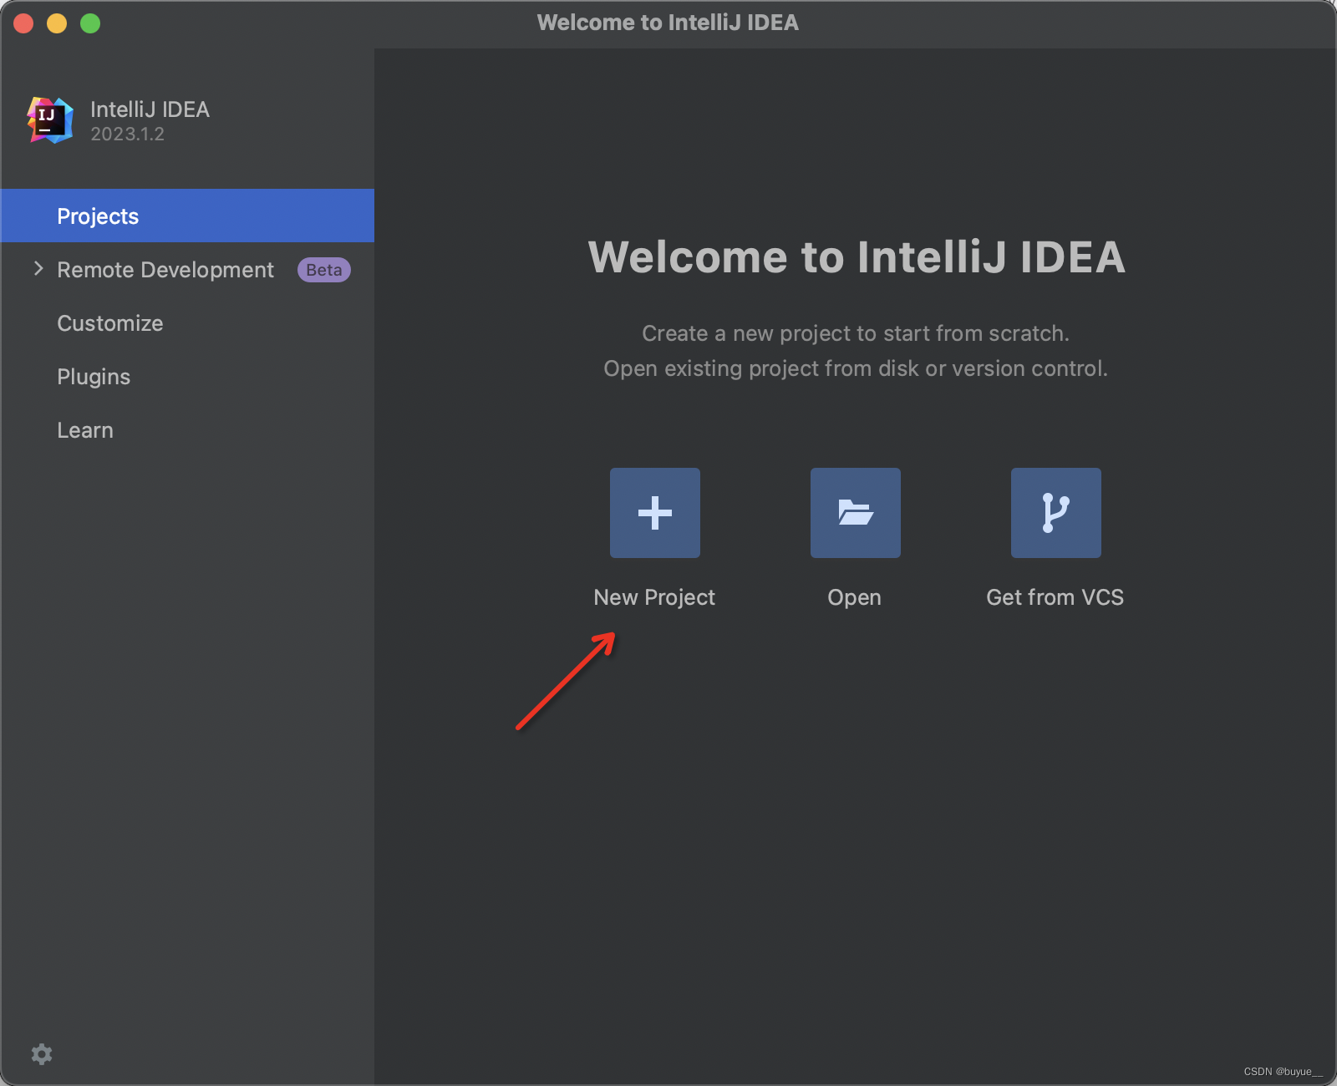Switch to the Customize tab

187,322
